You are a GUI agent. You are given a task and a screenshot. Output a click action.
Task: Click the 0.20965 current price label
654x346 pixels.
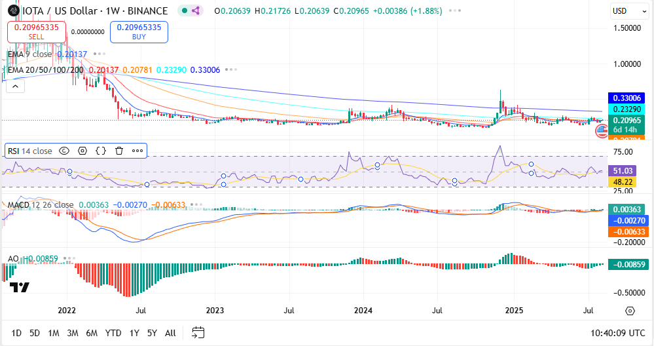point(627,120)
